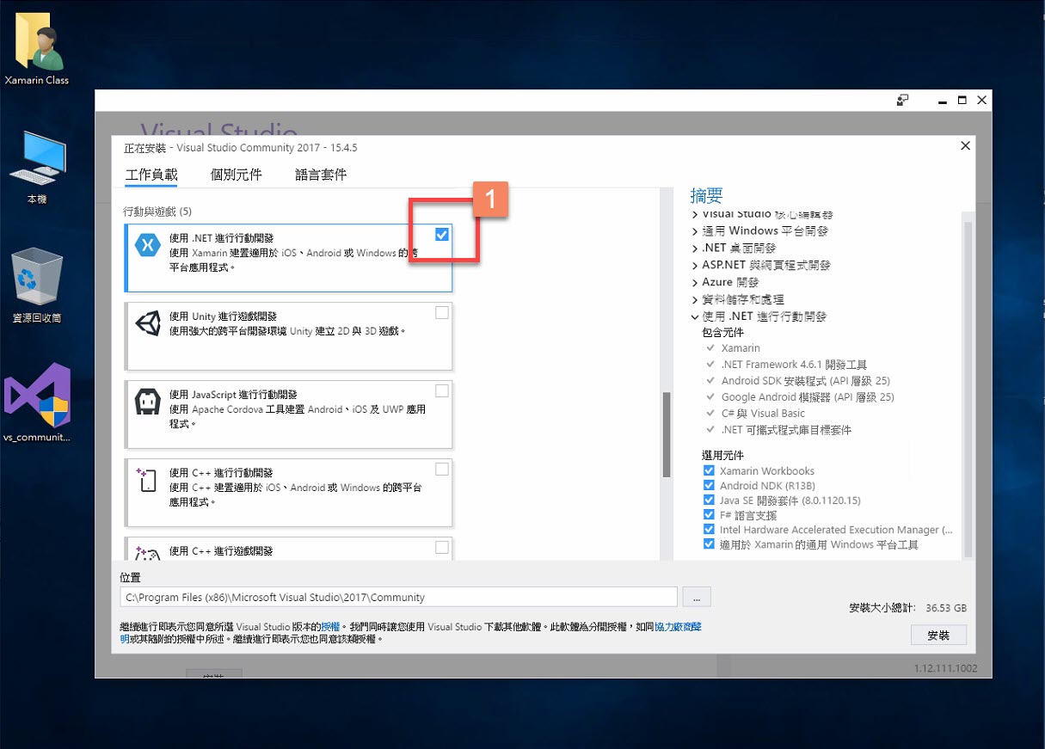
Task: Launch vs_community installer desktop icon
Action: pyautogui.click(x=36, y=402)
